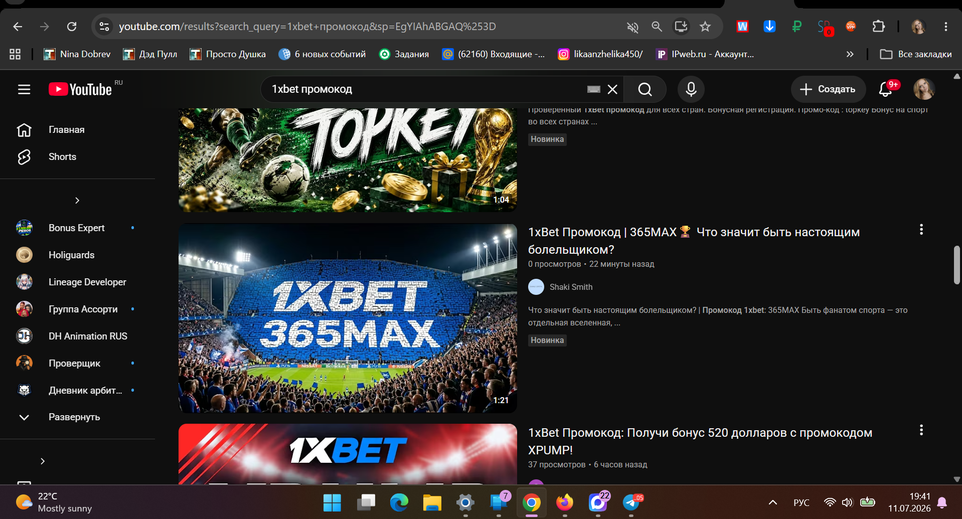
Task: Open Bonus Expert subscription
Action: pyautogui.click(x=78, y=228)
